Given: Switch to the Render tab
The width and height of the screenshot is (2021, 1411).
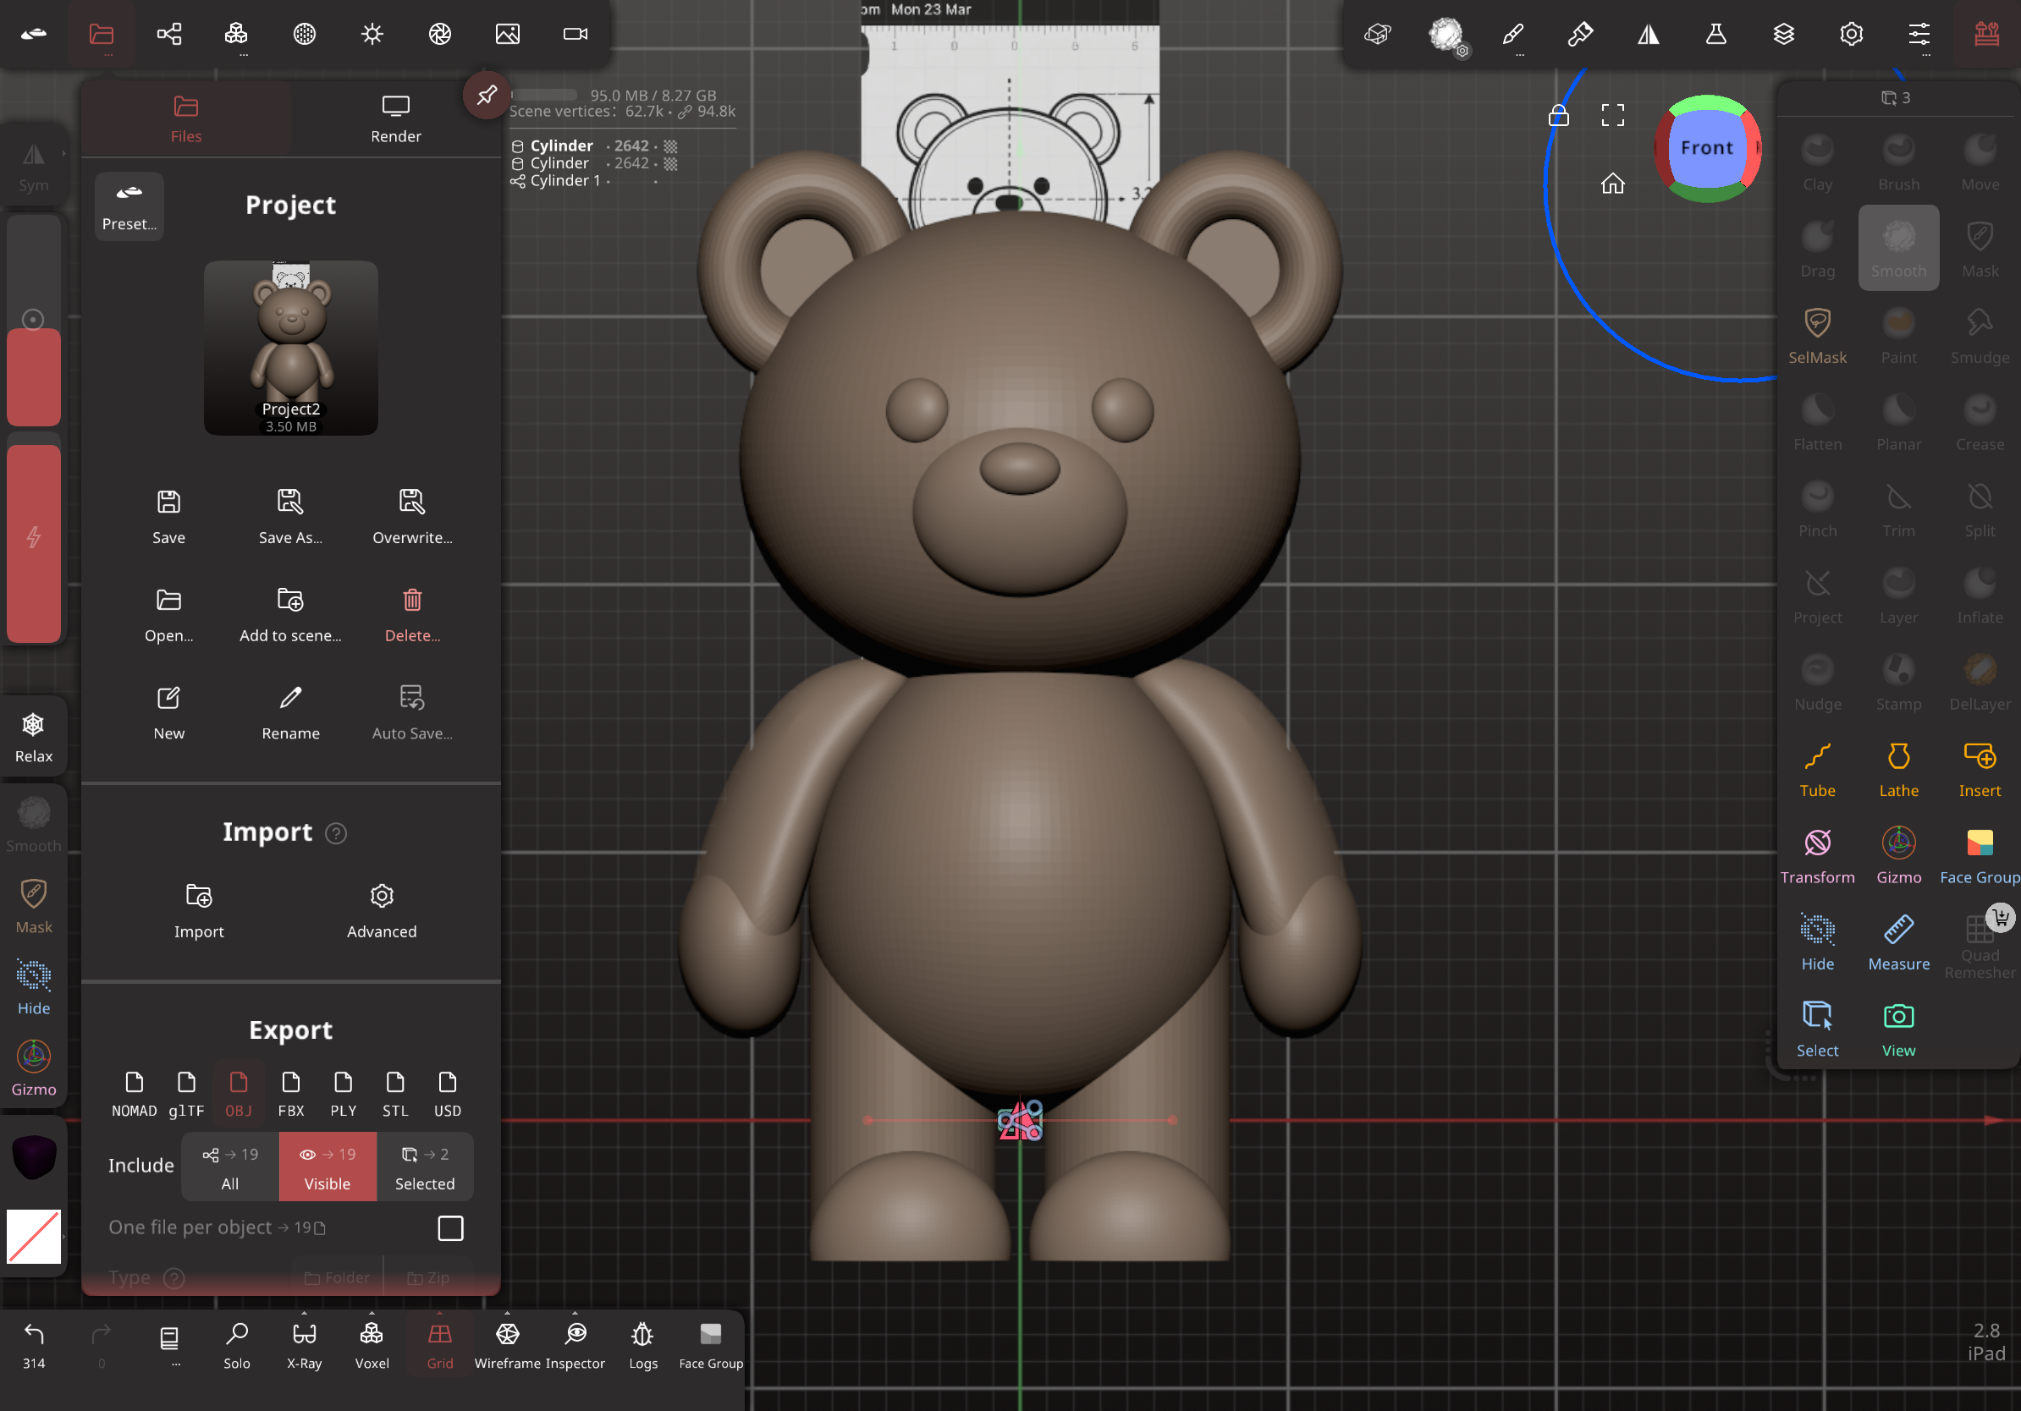Looking at the screenshot, I should point(395,118).
